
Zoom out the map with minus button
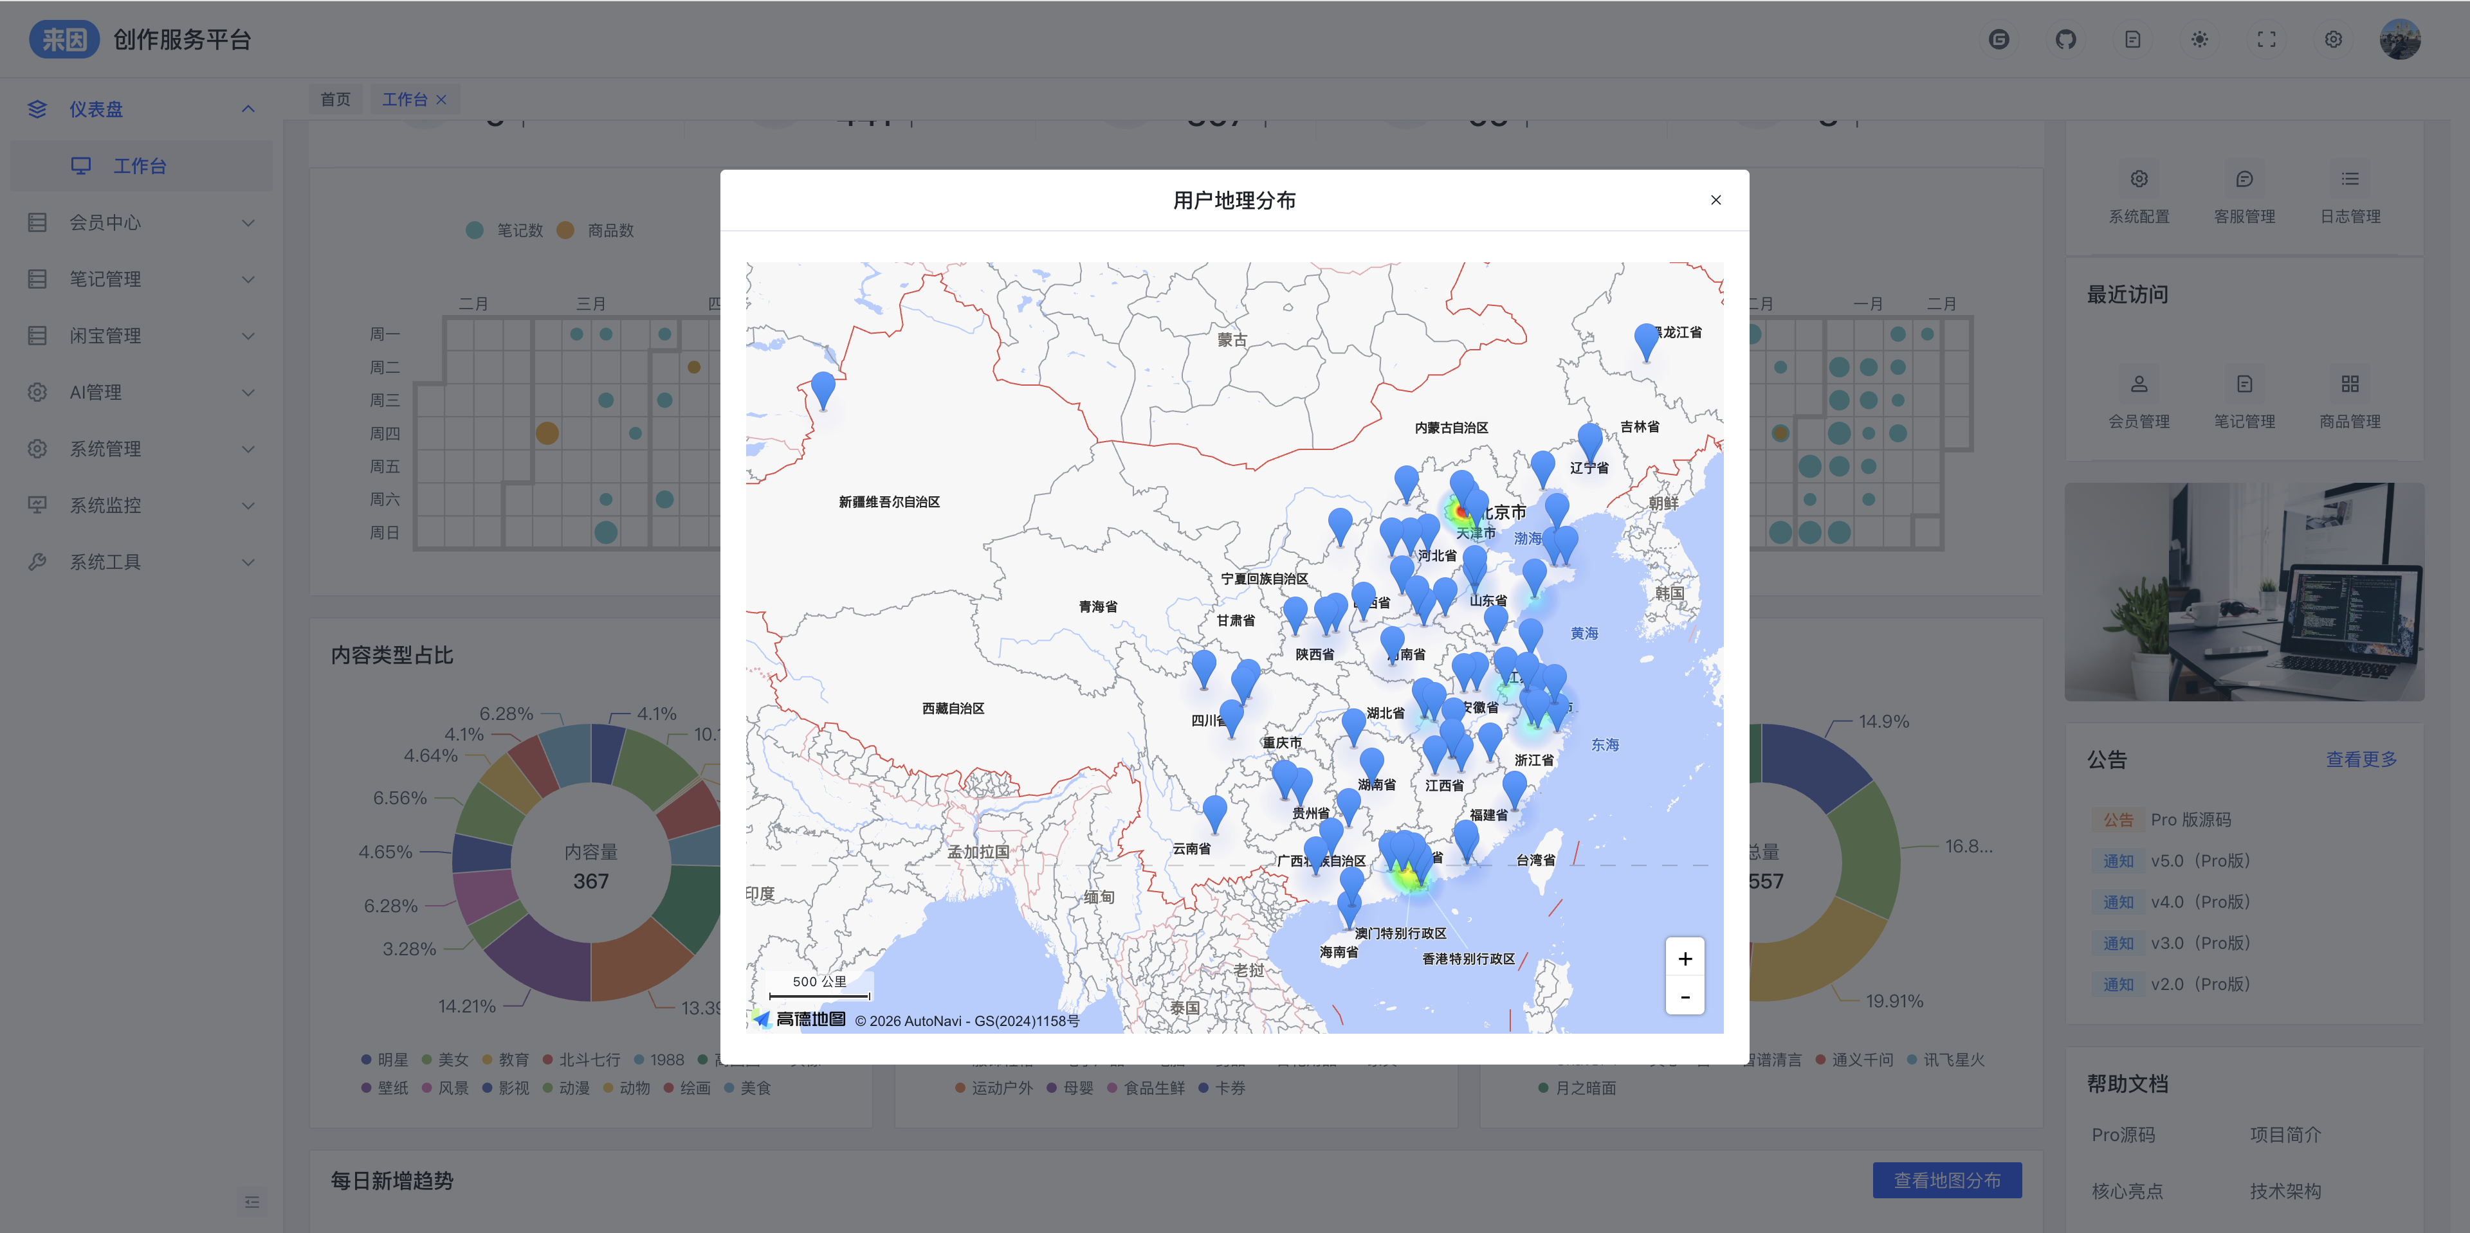tap(1685, 997)
